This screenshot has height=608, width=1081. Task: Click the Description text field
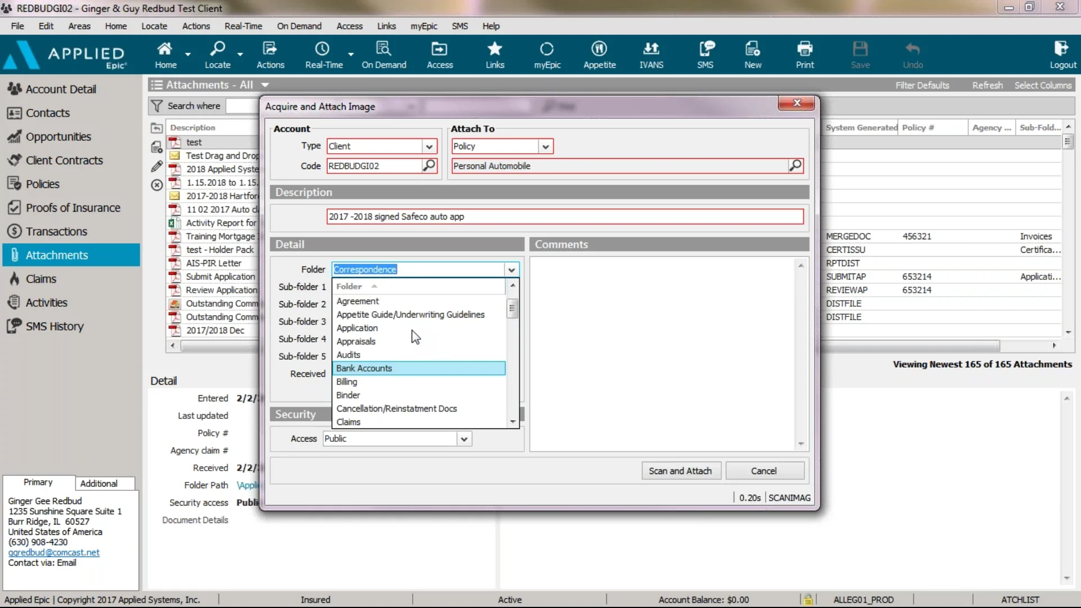click(x=564, y=217)
